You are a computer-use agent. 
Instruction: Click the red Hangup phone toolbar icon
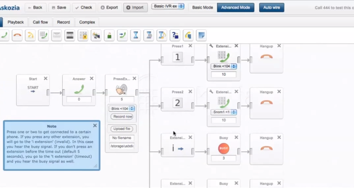point(17,35)
